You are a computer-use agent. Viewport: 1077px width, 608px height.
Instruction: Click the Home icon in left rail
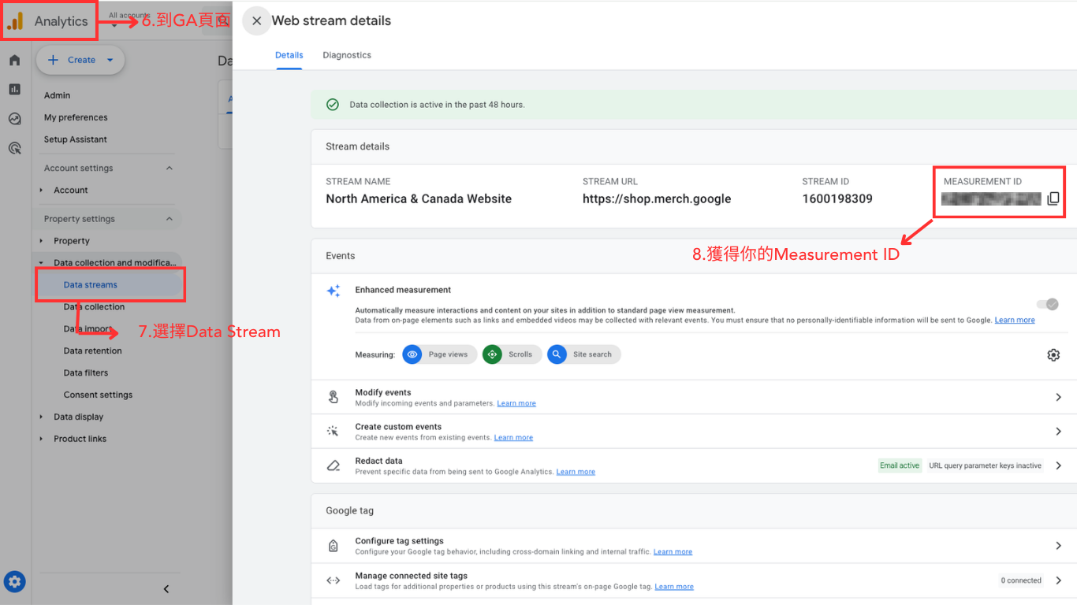tap(15, 61)
